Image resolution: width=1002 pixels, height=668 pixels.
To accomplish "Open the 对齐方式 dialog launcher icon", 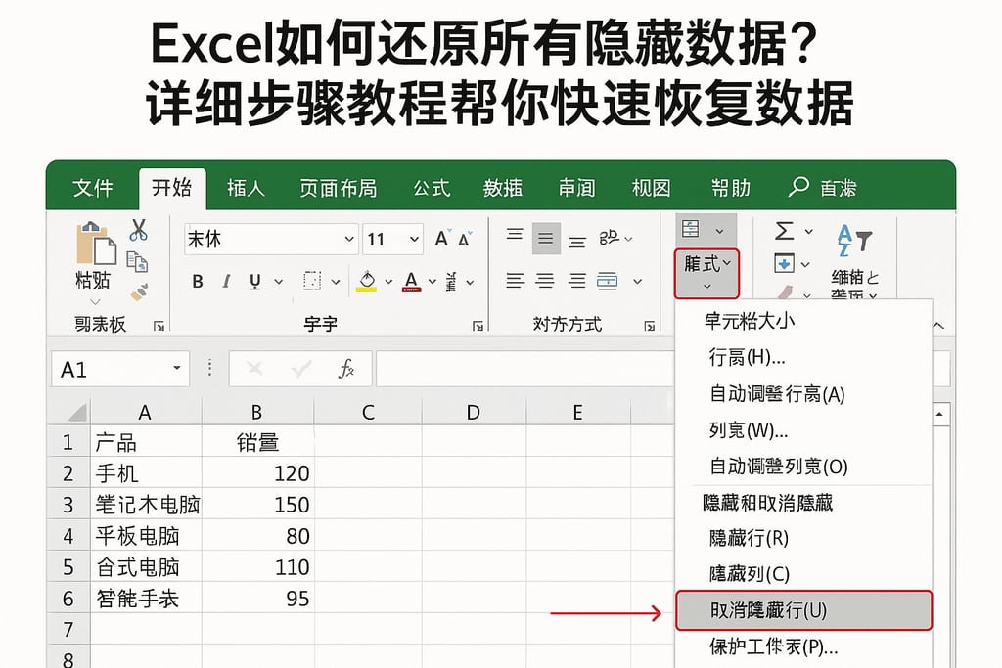I will point(650,326).
